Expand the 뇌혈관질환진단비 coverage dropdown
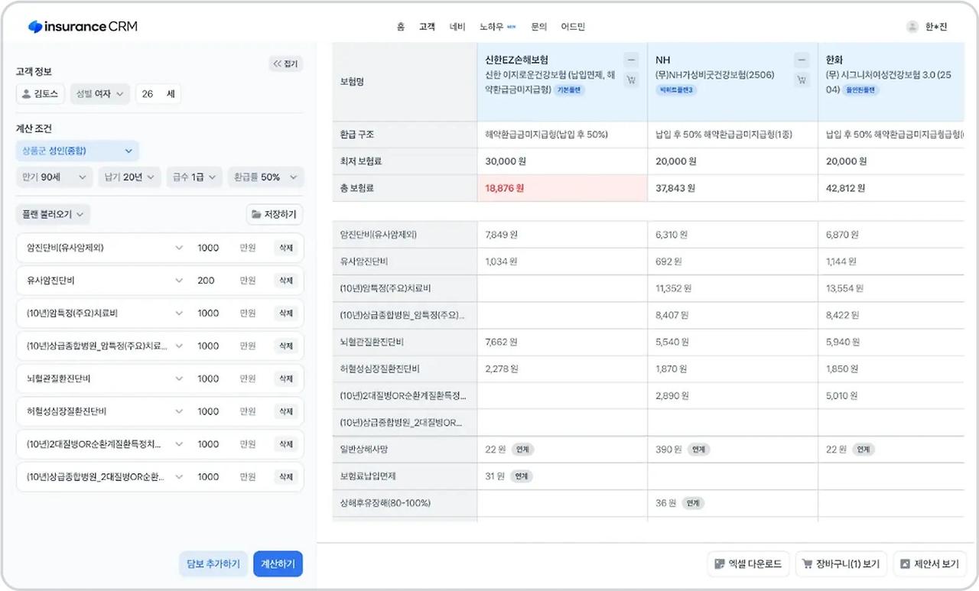The height and width of the screenshot is (591, 979). [179, 378]
